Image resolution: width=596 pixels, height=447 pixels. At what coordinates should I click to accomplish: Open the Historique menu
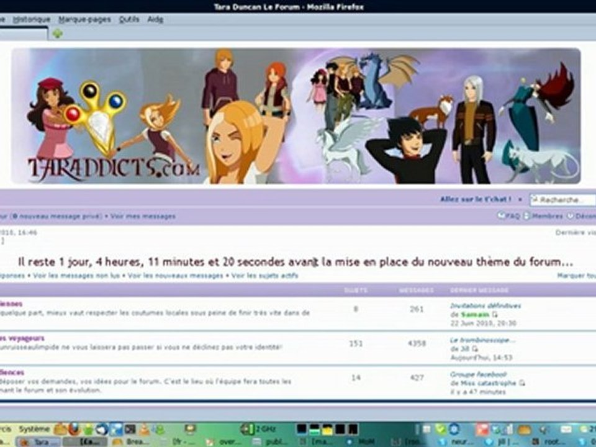(x=31, y=19)
